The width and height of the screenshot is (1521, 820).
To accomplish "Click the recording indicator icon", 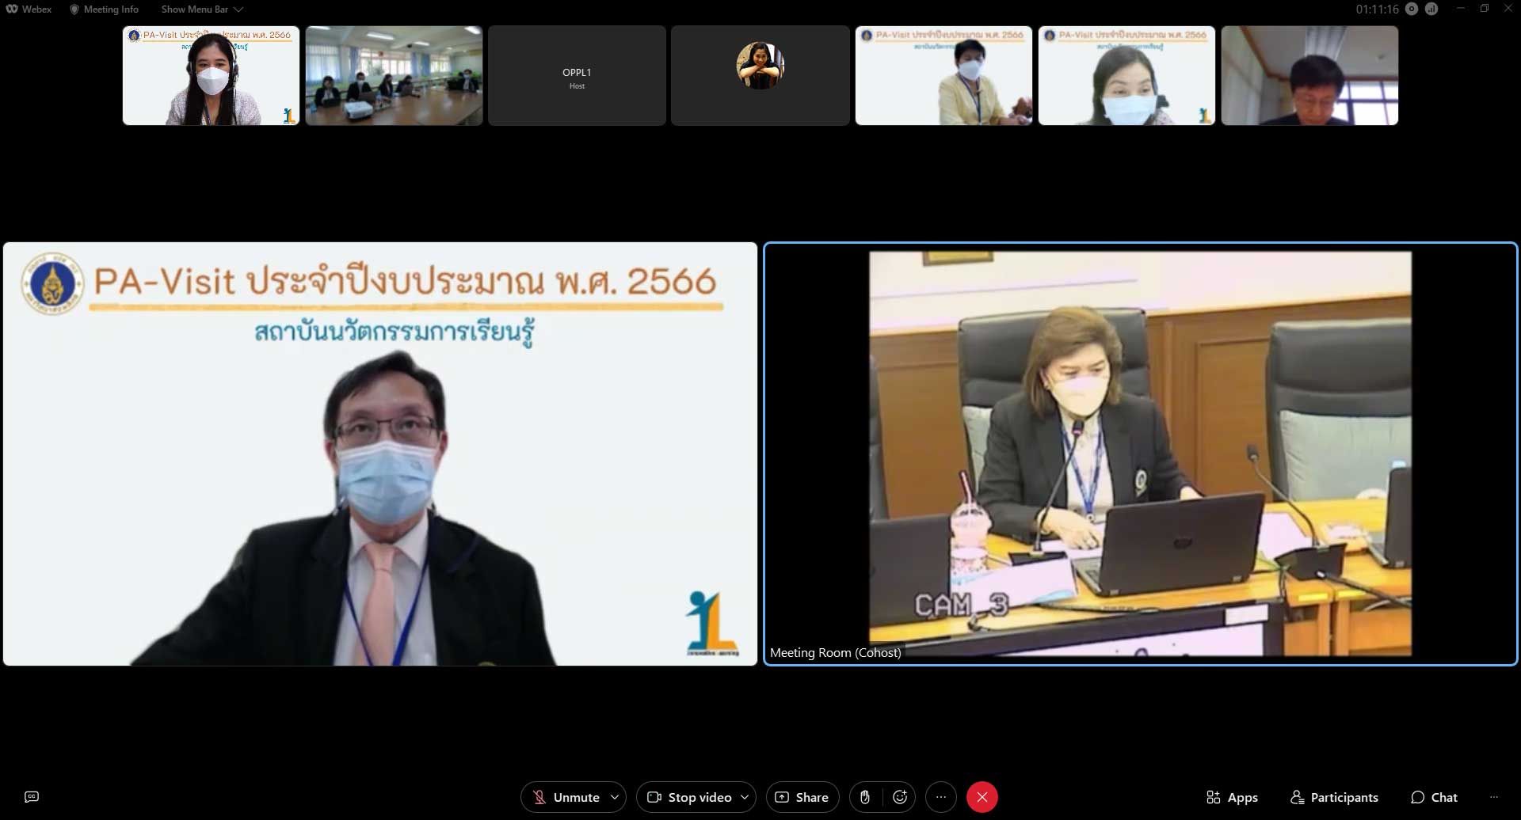I will click(1412, 9).
